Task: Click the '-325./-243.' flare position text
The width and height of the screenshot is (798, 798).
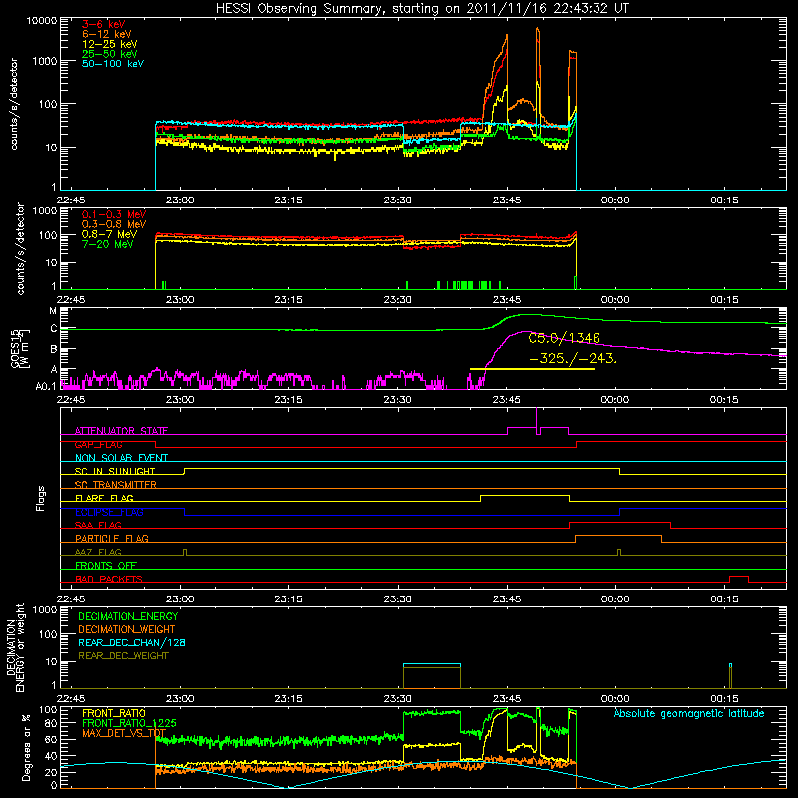Action: click(573, 358)
